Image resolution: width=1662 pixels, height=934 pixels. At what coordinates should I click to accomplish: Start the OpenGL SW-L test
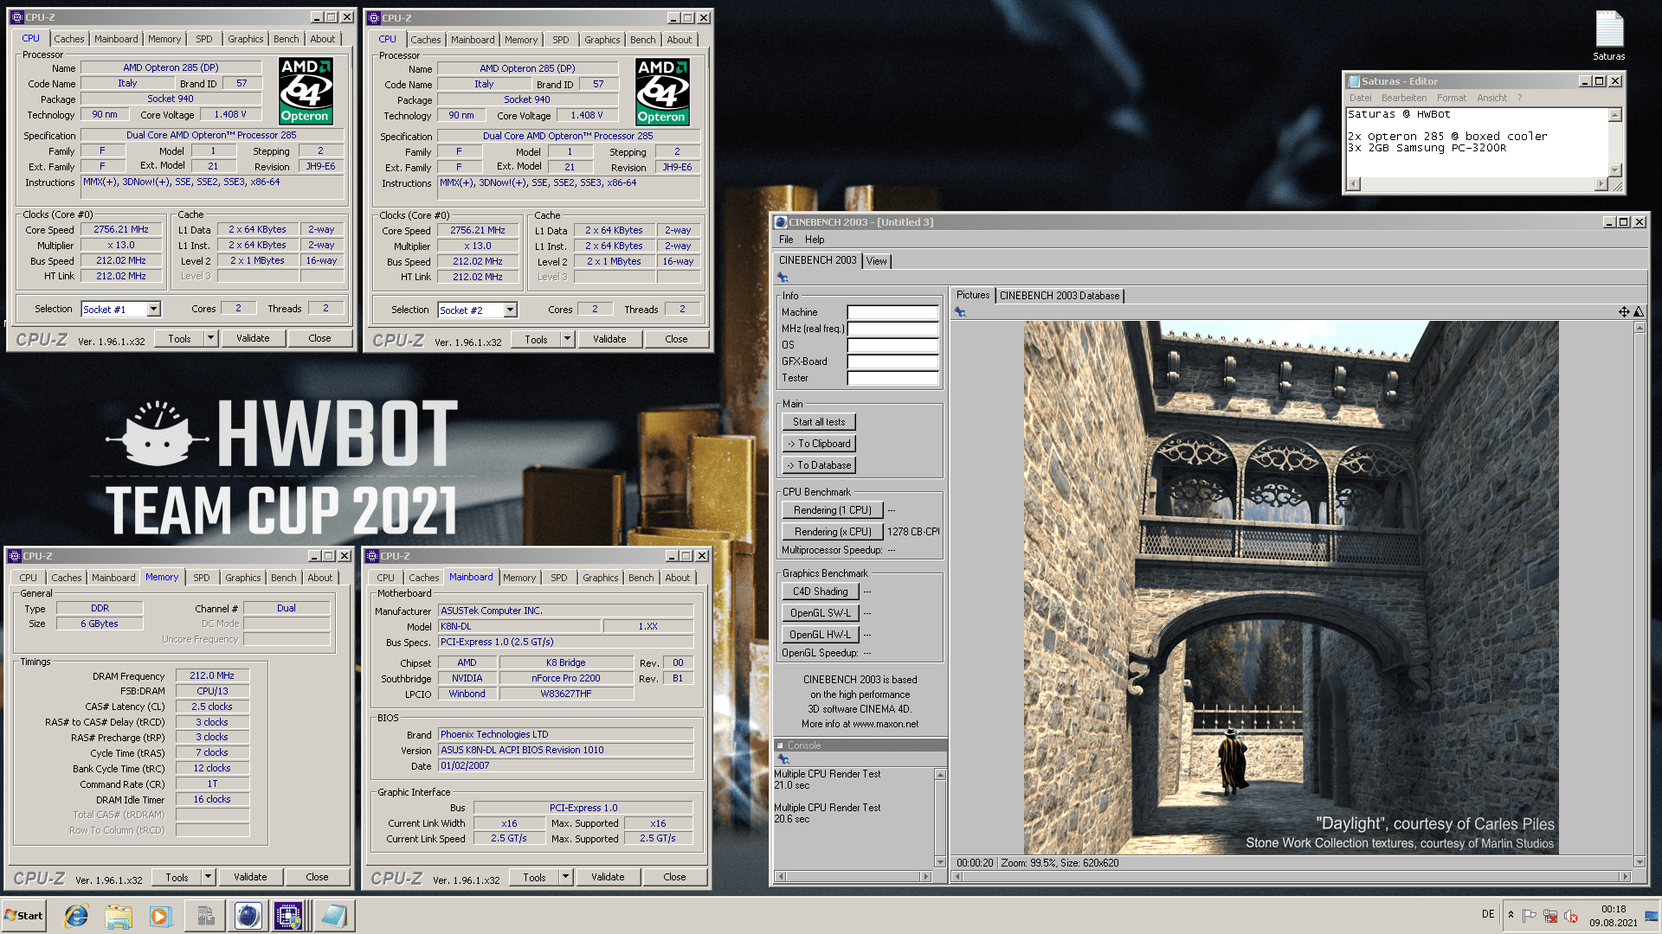[x=821, y=613]
